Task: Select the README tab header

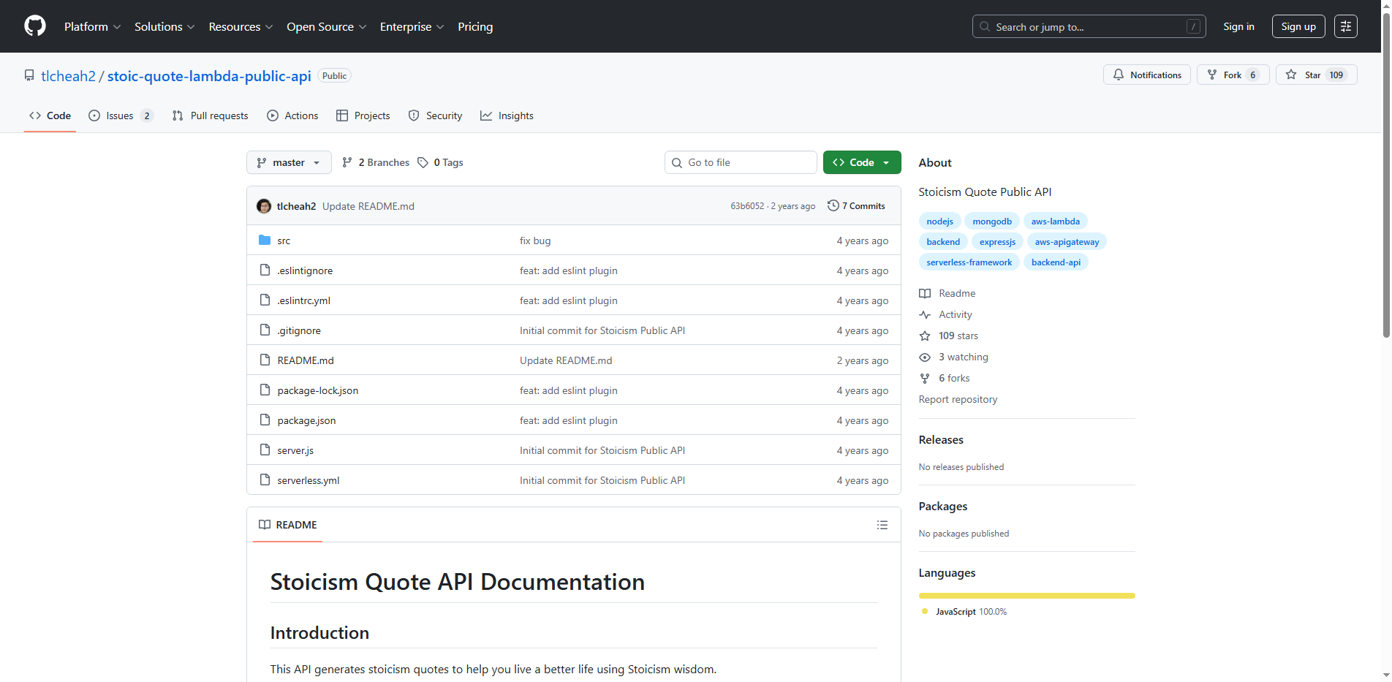Action: click(287, 525)
